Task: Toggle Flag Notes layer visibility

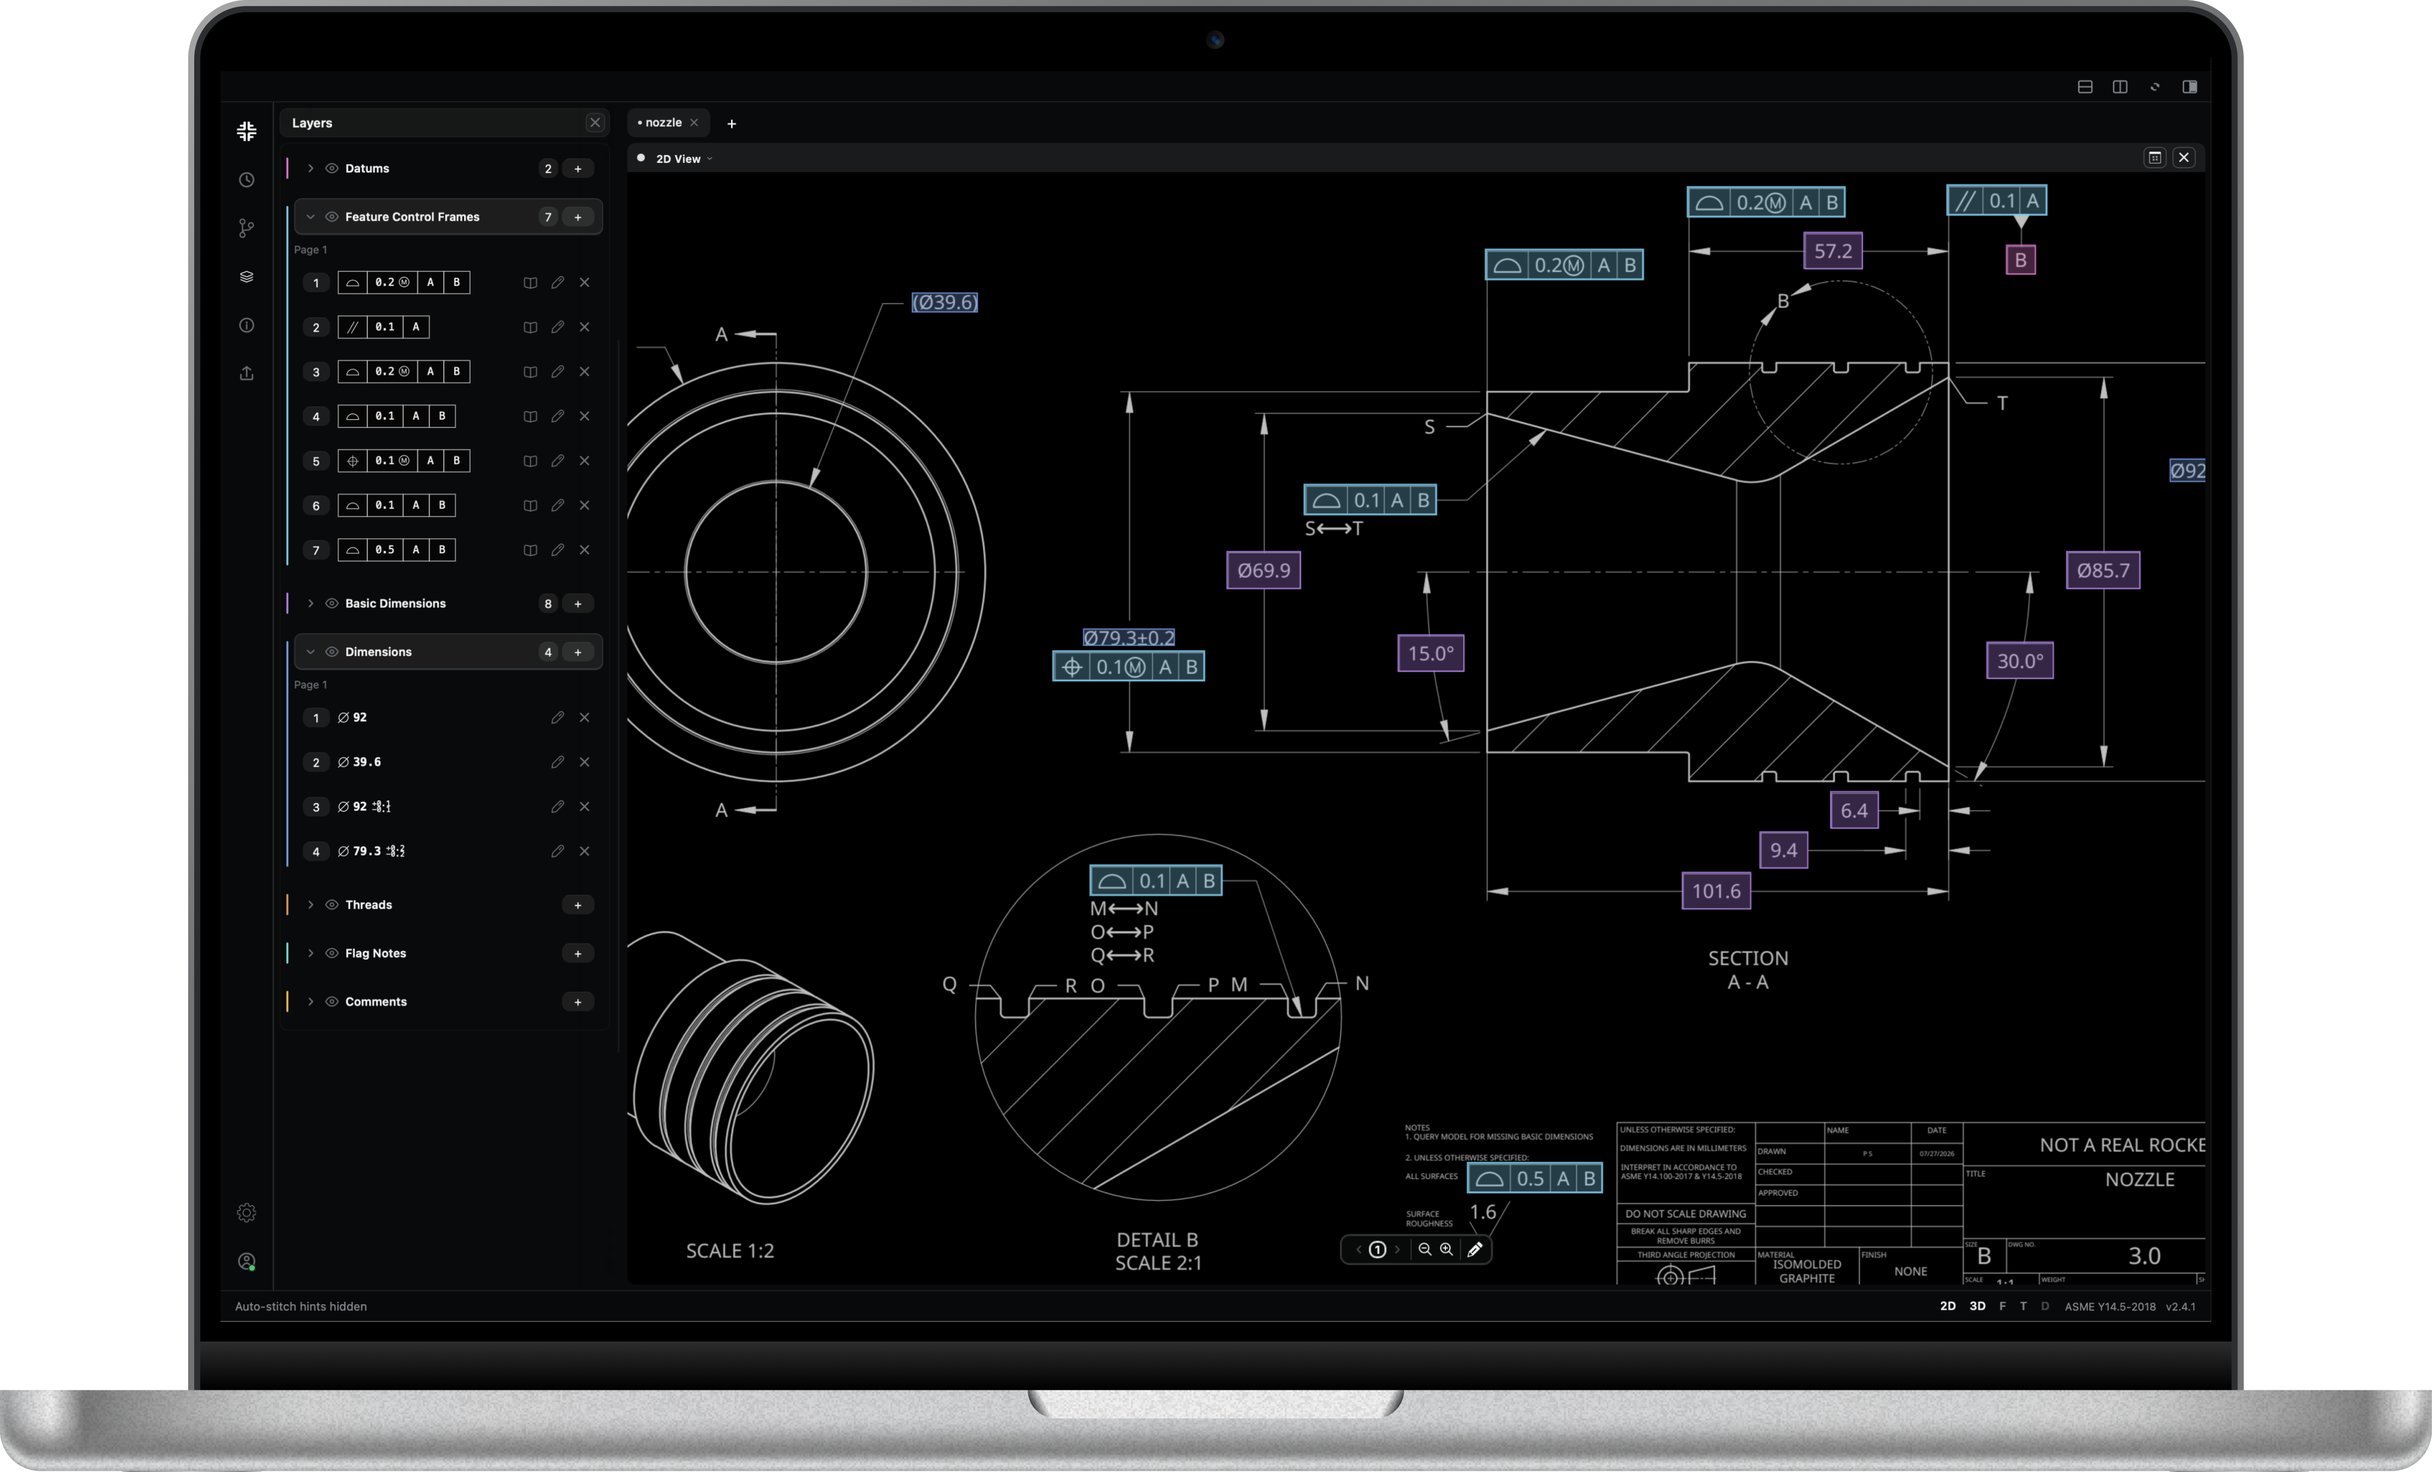Action: (x=332, y=952)
